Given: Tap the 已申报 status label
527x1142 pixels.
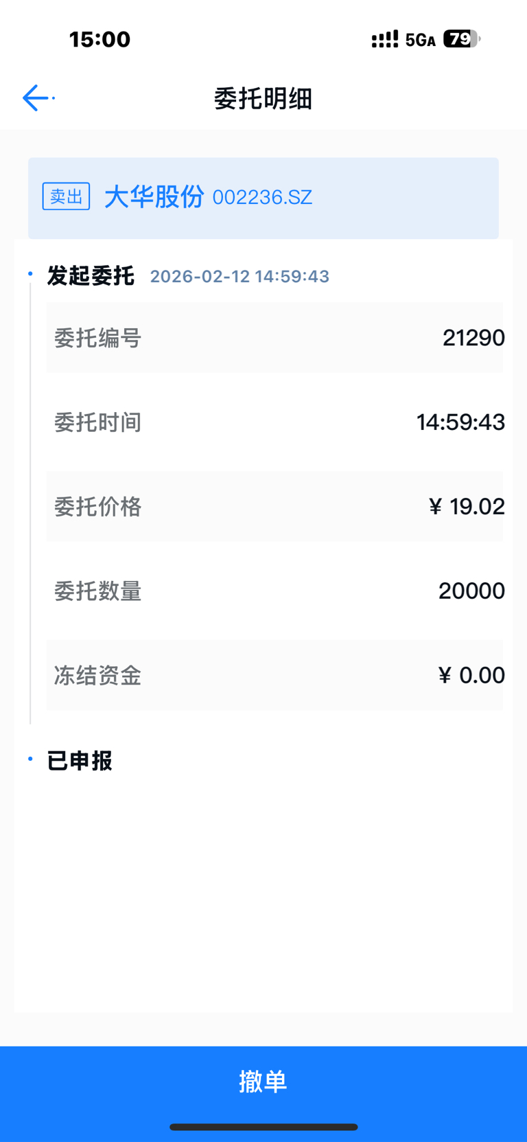Looking at the screenshot, I should tap(80, 761).
